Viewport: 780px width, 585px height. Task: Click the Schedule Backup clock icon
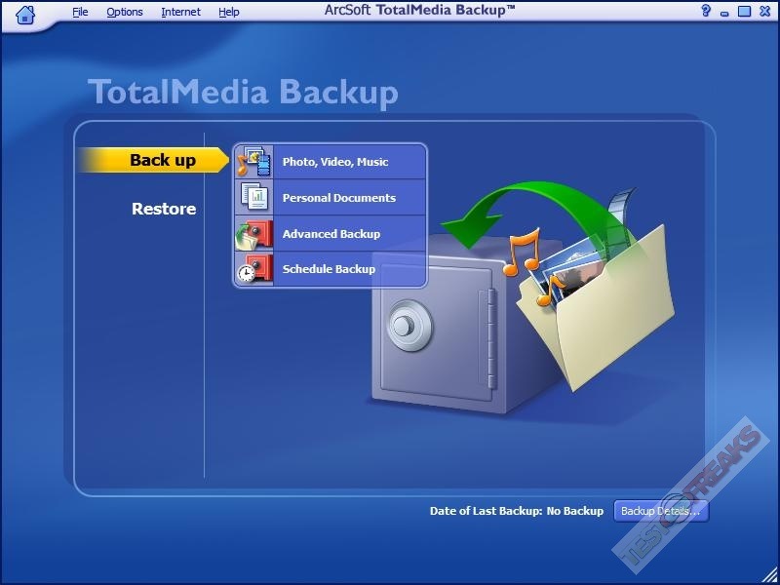(x=253, y=269)
